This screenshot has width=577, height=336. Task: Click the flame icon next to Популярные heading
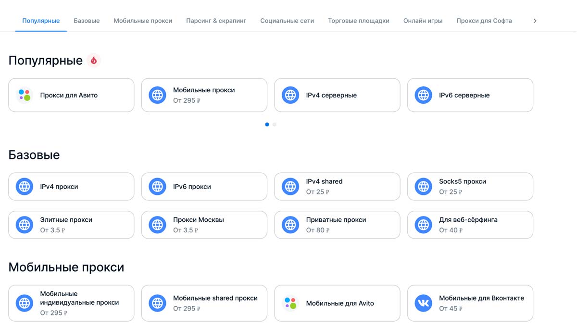(94, 60)
